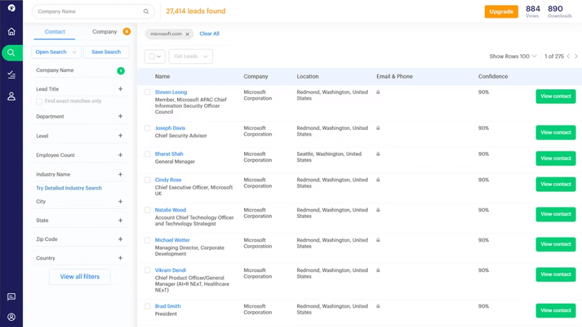Click the home icon in left sidebar

click(11, 32)
